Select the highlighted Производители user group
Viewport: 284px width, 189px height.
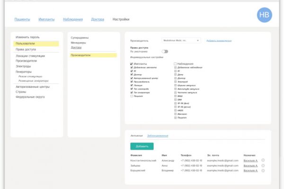click(93, 55)
